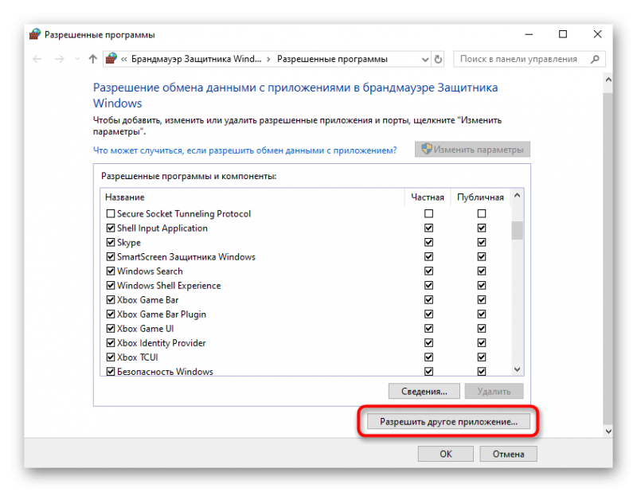
Task: Cancel with the Отмена button
Action: pos(508,454)
